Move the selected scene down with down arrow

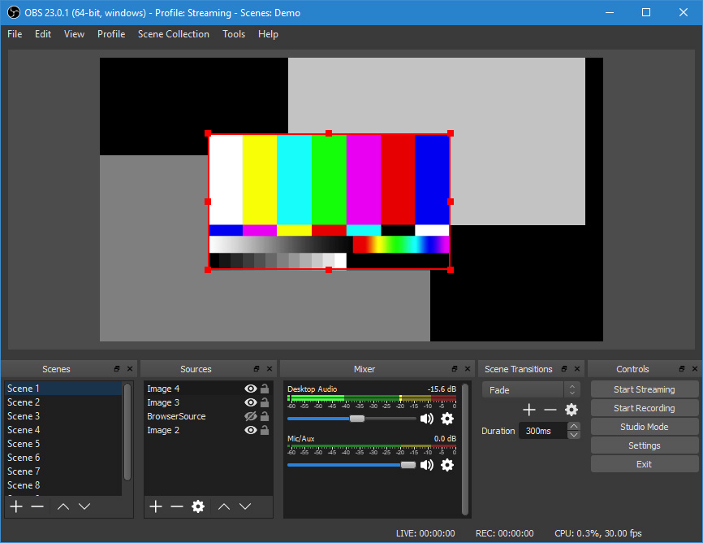(84, 506)
